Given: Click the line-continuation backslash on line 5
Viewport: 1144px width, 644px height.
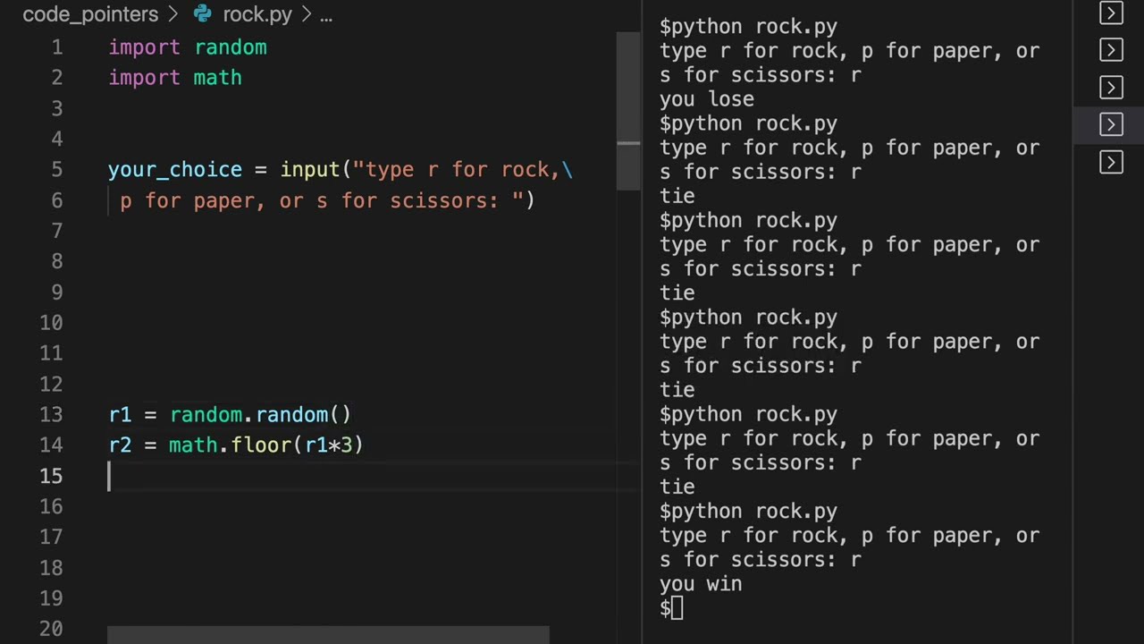Looking at the screenshot, I should coord(567,170).
